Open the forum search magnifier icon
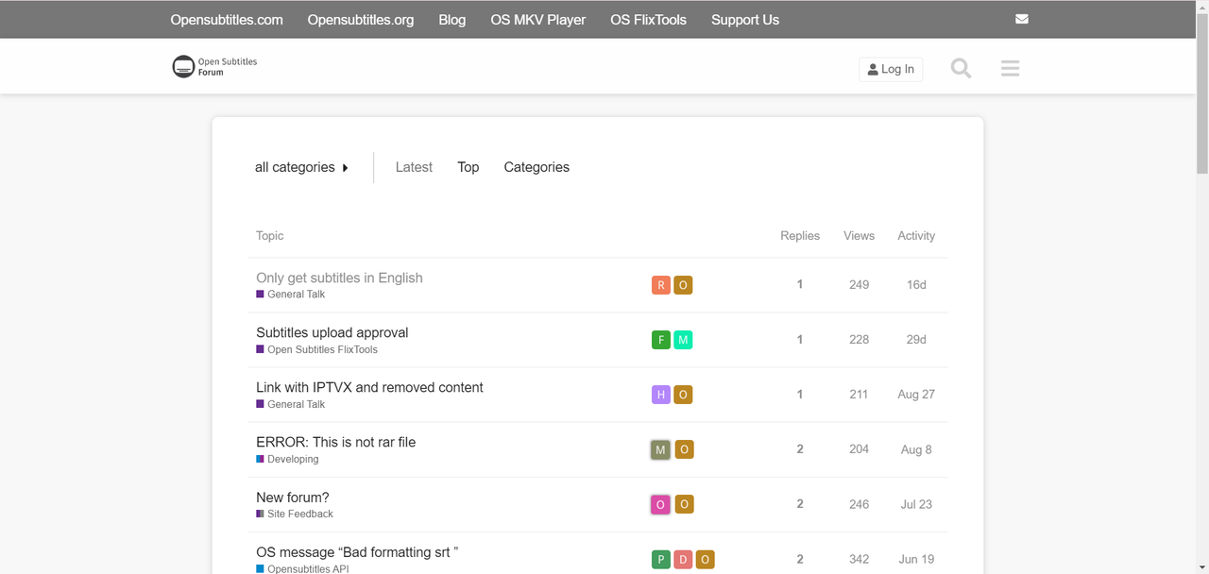This screenshot has width=1209, height=574. point(961,69)
